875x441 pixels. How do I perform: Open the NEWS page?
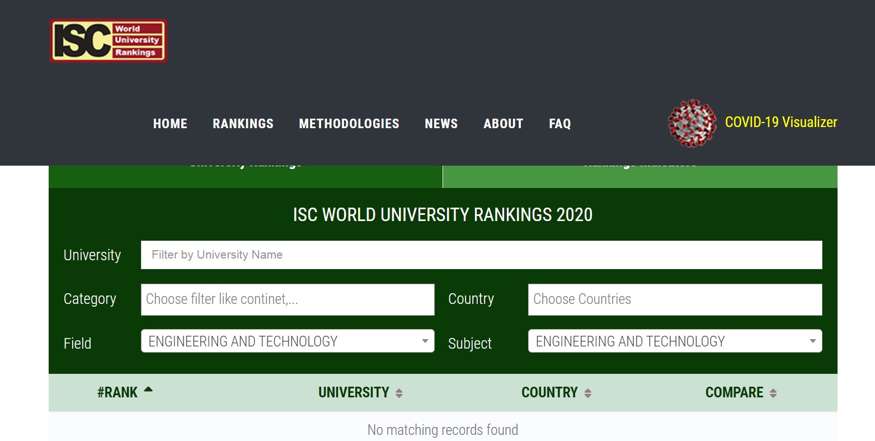click(x=441, y=124)
